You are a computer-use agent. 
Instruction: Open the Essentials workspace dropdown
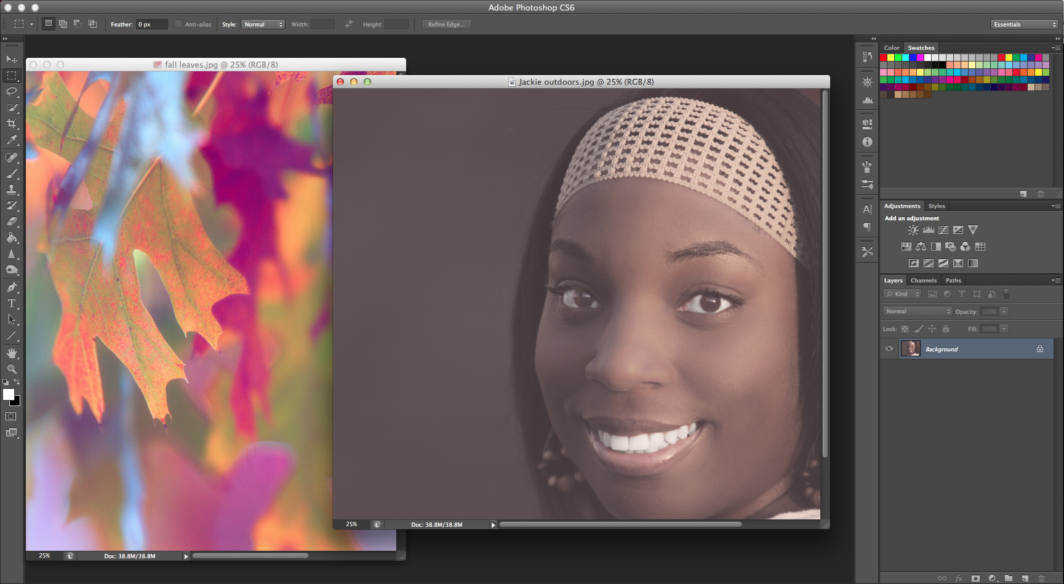[x=1025, y=25]
